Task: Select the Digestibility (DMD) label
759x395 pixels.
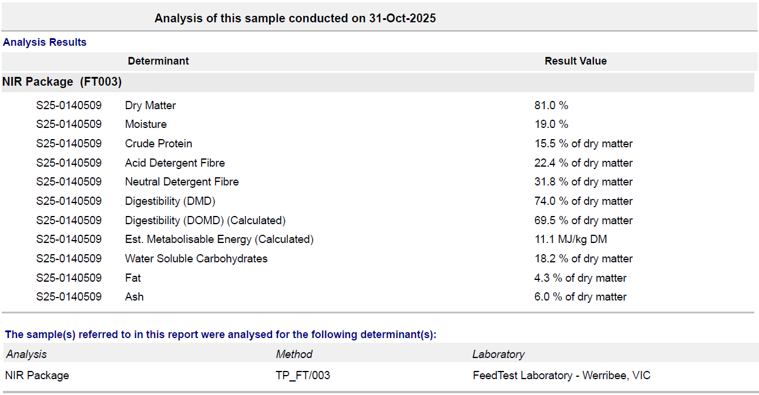Action: point(170,201)
